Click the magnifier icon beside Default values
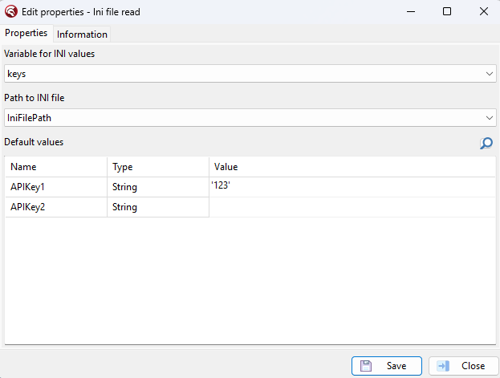 tap(486, 143)
